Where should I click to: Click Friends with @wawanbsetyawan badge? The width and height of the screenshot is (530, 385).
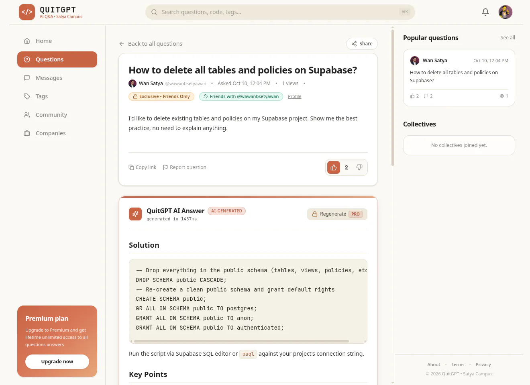point(241,97)
